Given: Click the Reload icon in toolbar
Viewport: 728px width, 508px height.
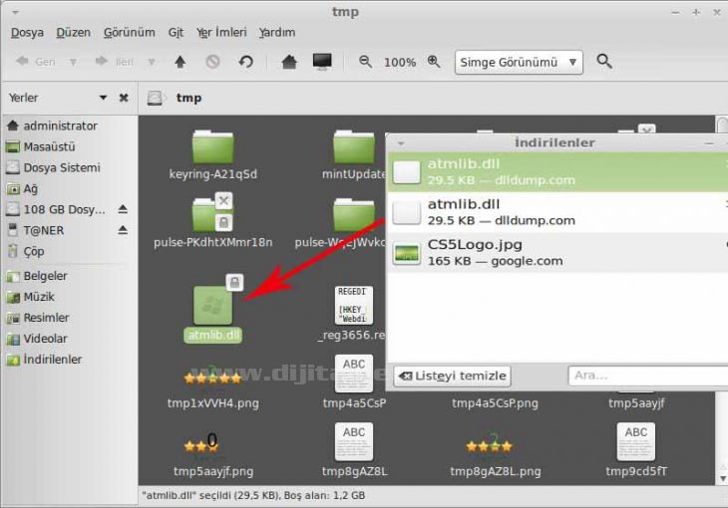Looking at the screenshot, I should (x=245, y=62).
